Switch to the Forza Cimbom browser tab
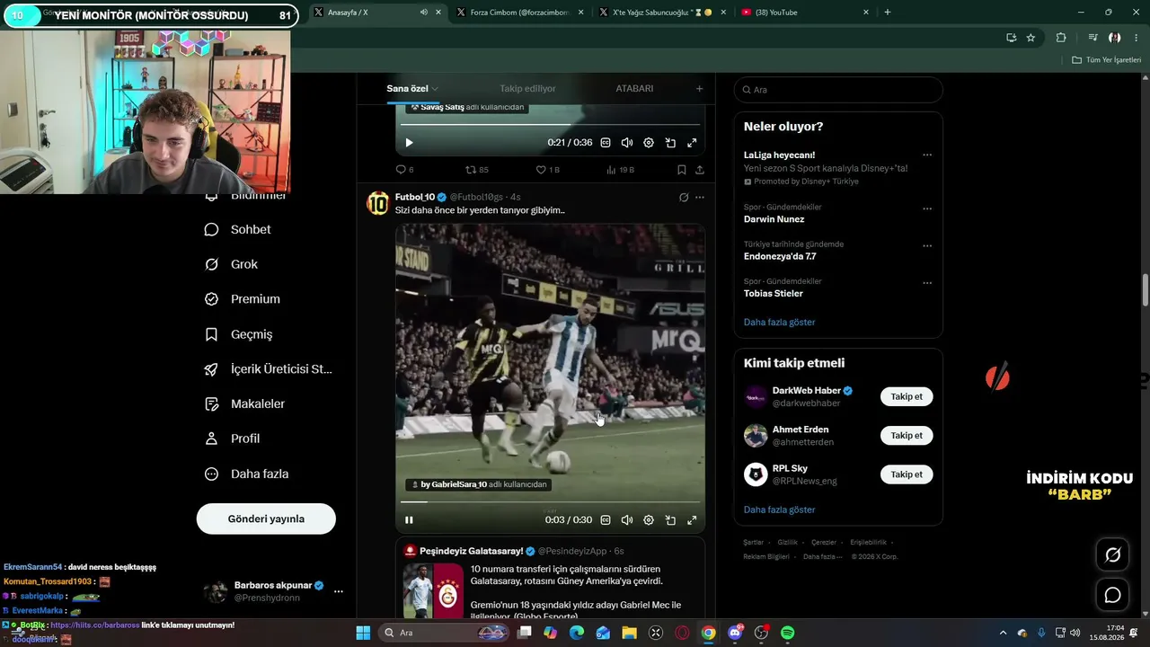Image resolution: width=1150 pixels, height=647 pixels. pyautogui.click(x=521, y=13)
